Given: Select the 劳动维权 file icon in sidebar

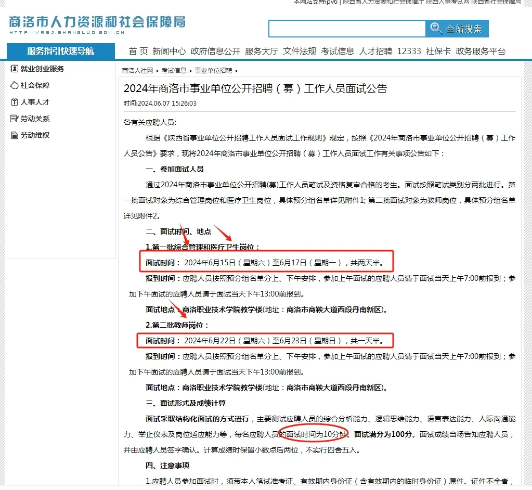Looking at the screenshot, I should (14, 134).
